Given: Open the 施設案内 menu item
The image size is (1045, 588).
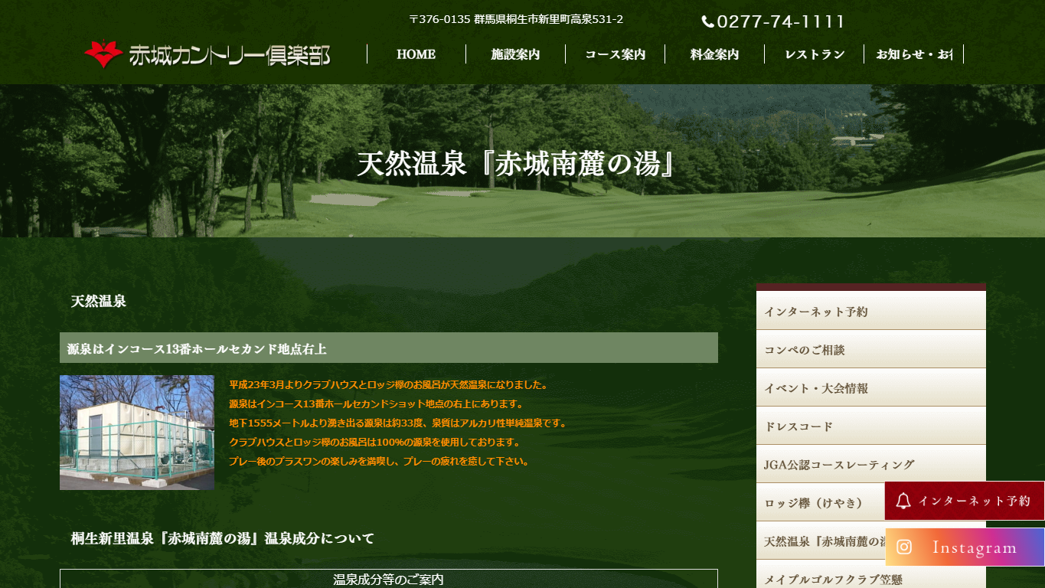Looking at the screenshot, I should [x=515, y=54].
